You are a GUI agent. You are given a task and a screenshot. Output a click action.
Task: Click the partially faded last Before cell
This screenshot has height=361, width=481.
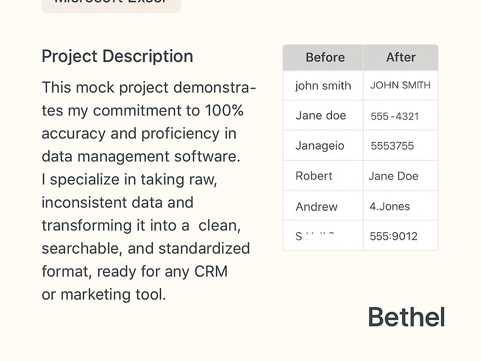tap(323, 236)
